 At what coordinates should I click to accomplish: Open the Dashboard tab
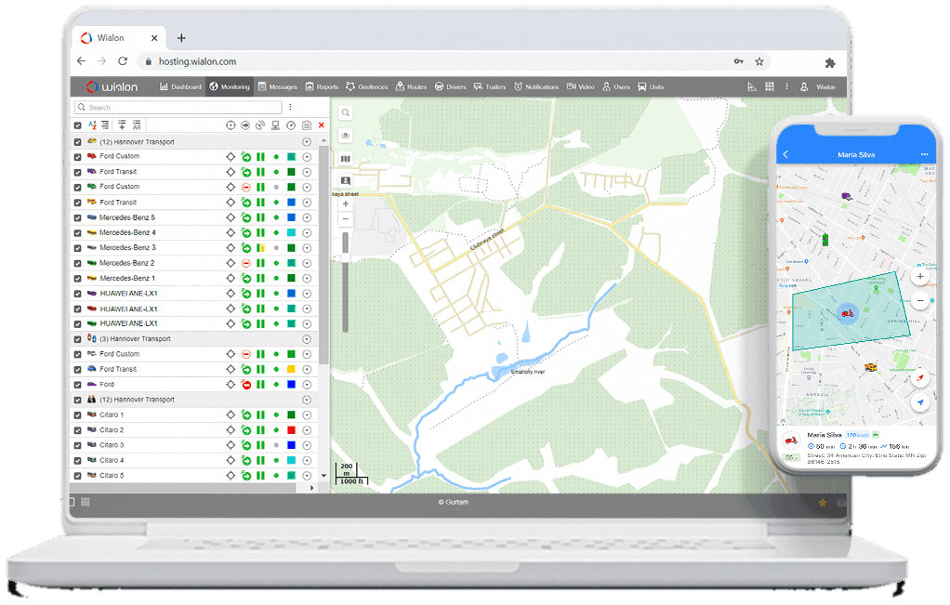[x=180, y=86]
